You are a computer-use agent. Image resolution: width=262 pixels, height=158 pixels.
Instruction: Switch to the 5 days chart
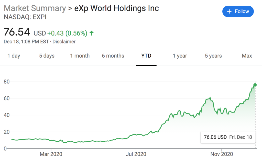point(47,56)
